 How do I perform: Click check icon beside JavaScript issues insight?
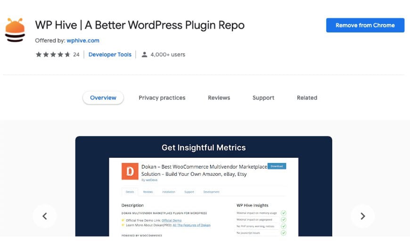point(283,233)
